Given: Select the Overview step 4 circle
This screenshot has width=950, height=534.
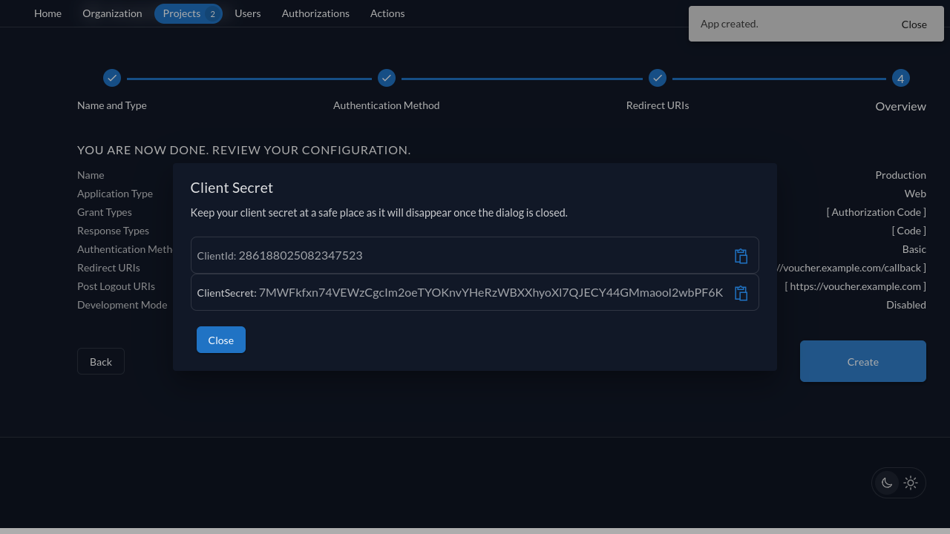Looking at the screenshot, I should [900, 78].
